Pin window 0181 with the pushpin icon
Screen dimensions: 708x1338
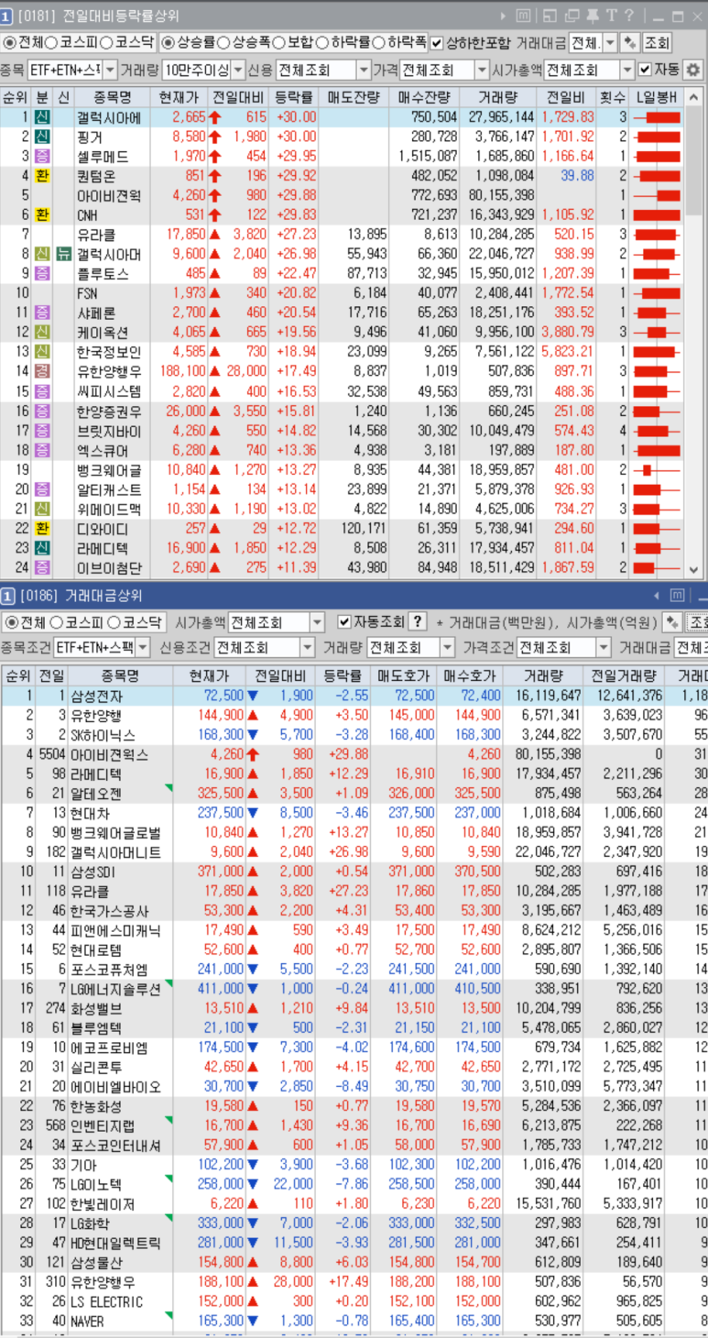[x=592, y=16]
